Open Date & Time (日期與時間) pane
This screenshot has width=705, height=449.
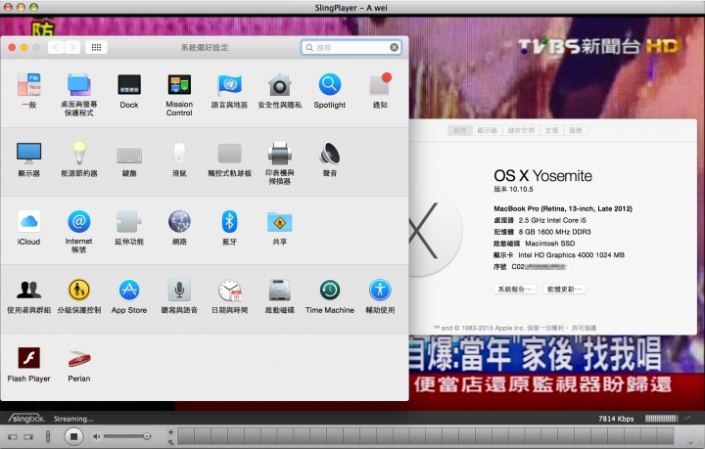(229, 295)
